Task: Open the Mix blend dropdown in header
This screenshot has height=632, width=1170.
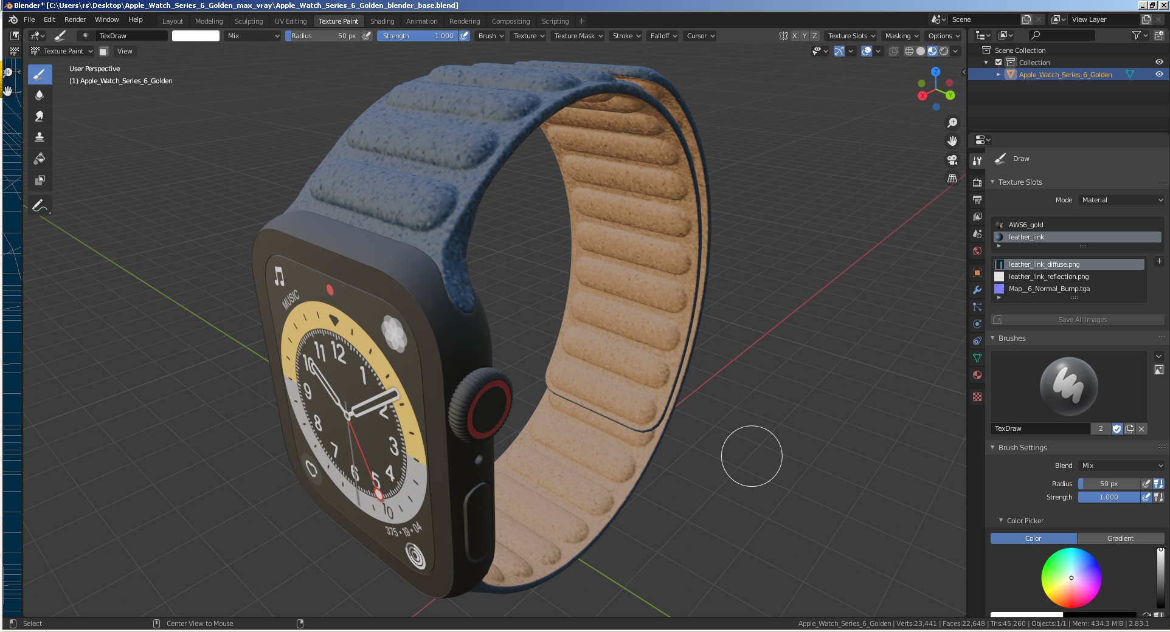Action: 253,36
